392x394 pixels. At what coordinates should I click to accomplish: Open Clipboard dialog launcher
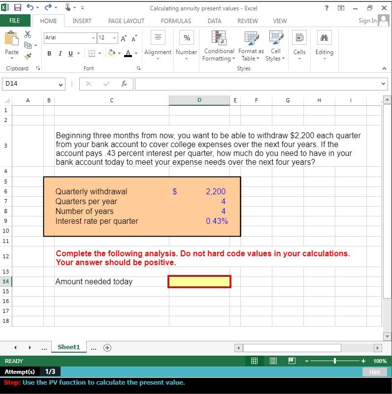[38, 68]
